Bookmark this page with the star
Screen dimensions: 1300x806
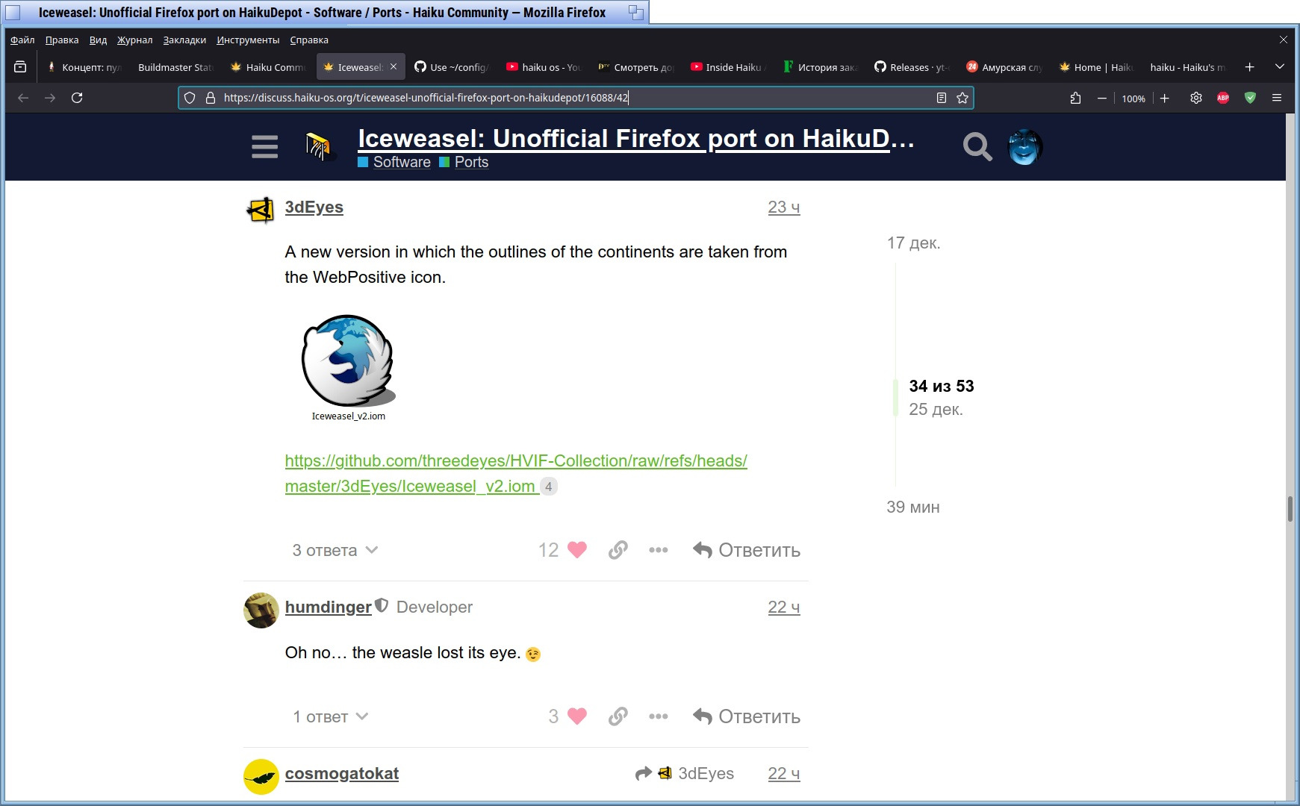coord(962,98)
